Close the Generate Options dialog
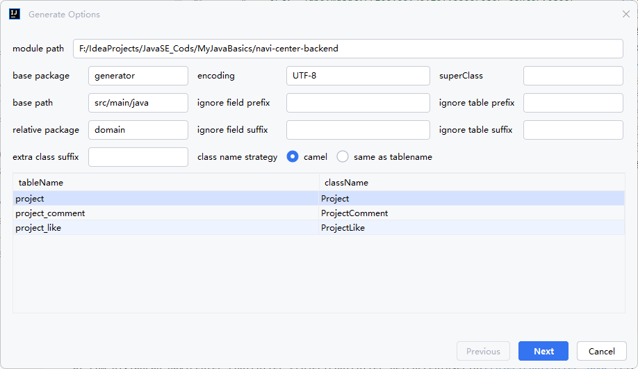This screenshot has height=369, width=638. click(625, 14)
